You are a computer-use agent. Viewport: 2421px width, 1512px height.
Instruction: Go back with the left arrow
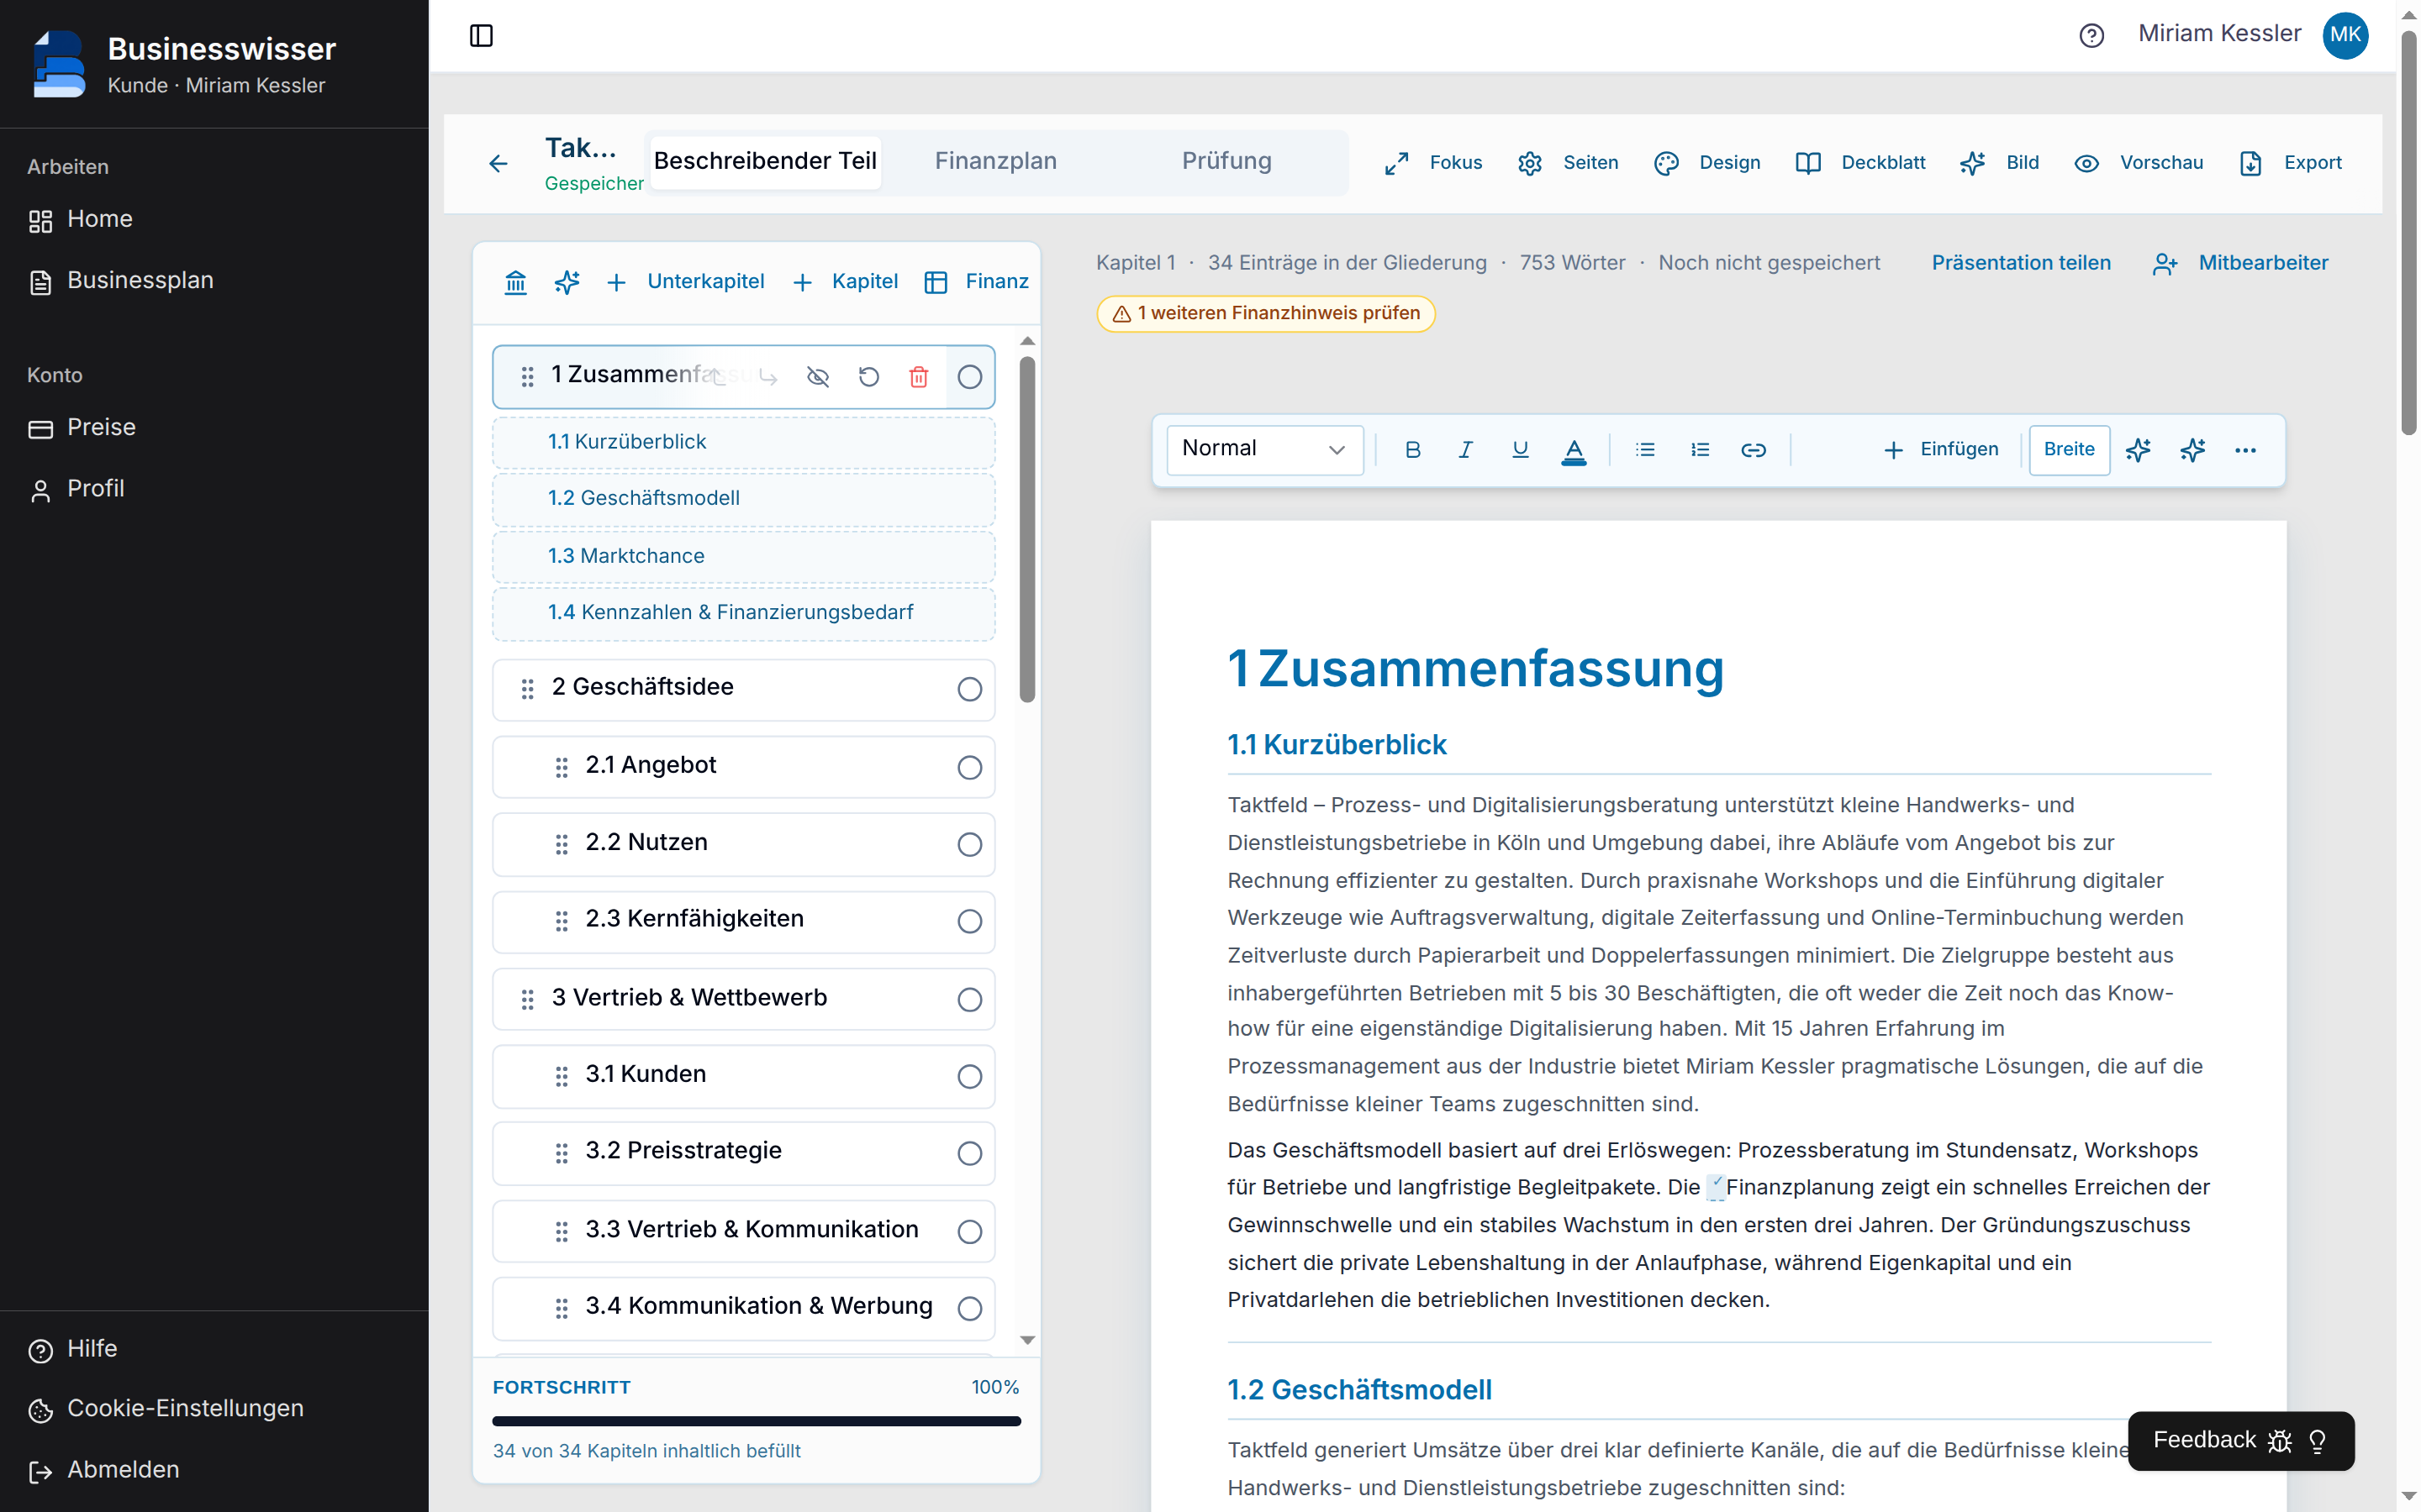click(x=497, y=163)
